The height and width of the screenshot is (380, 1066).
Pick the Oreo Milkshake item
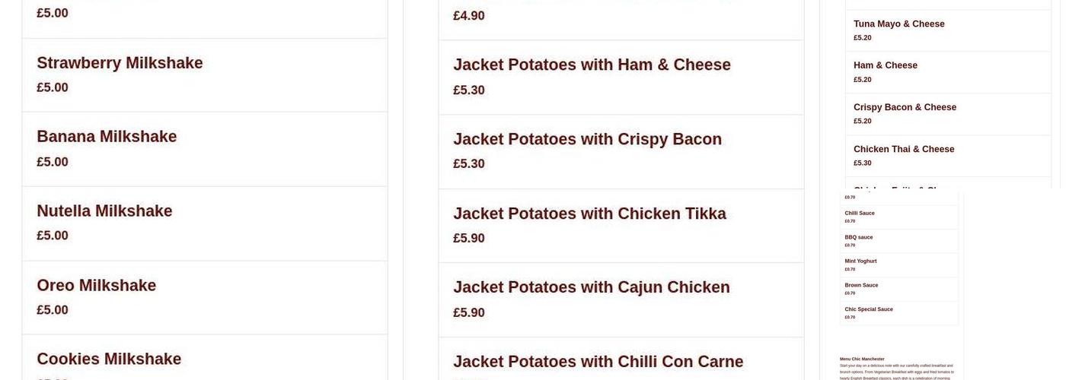click(97, 286)
